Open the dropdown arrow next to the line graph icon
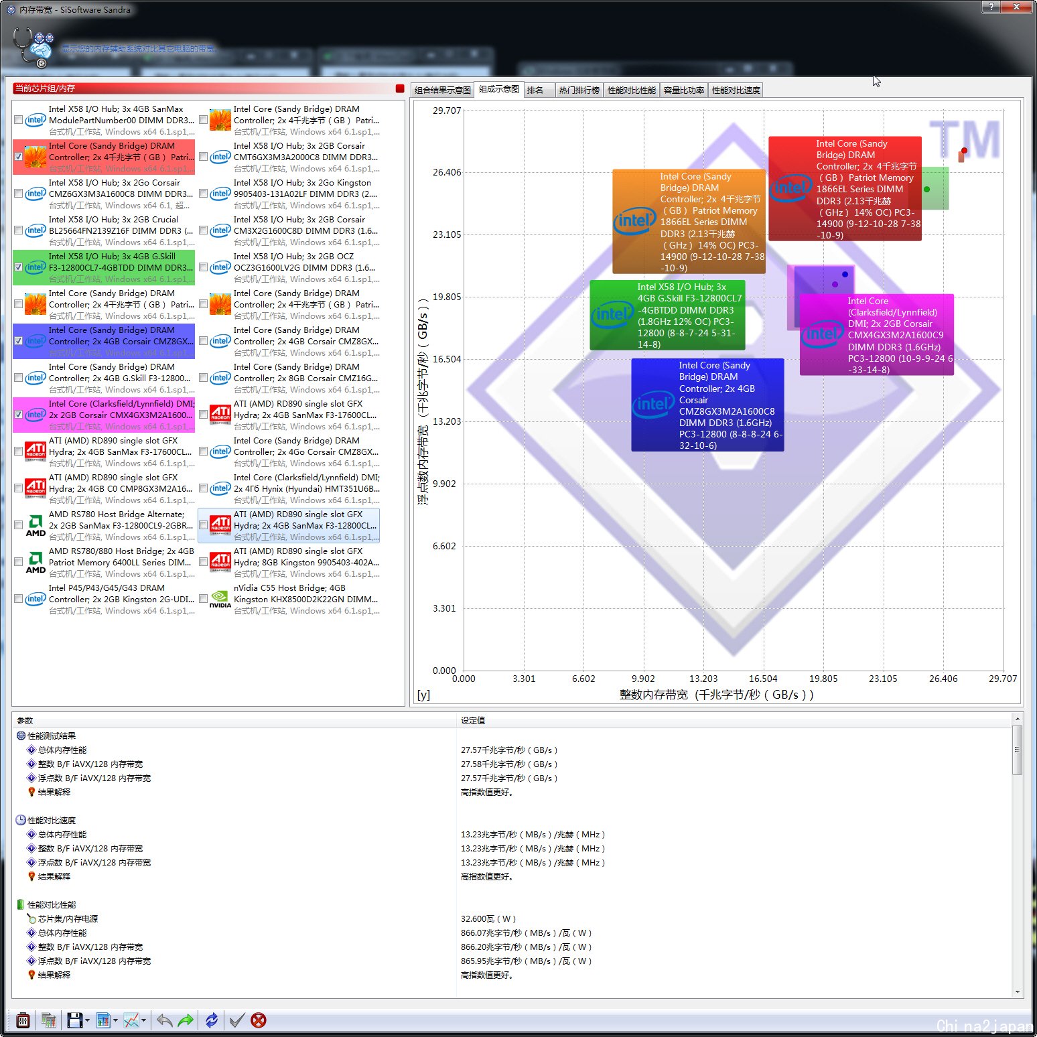The height and width of the screenshot is (1037, 1037). click(143, 1021)
